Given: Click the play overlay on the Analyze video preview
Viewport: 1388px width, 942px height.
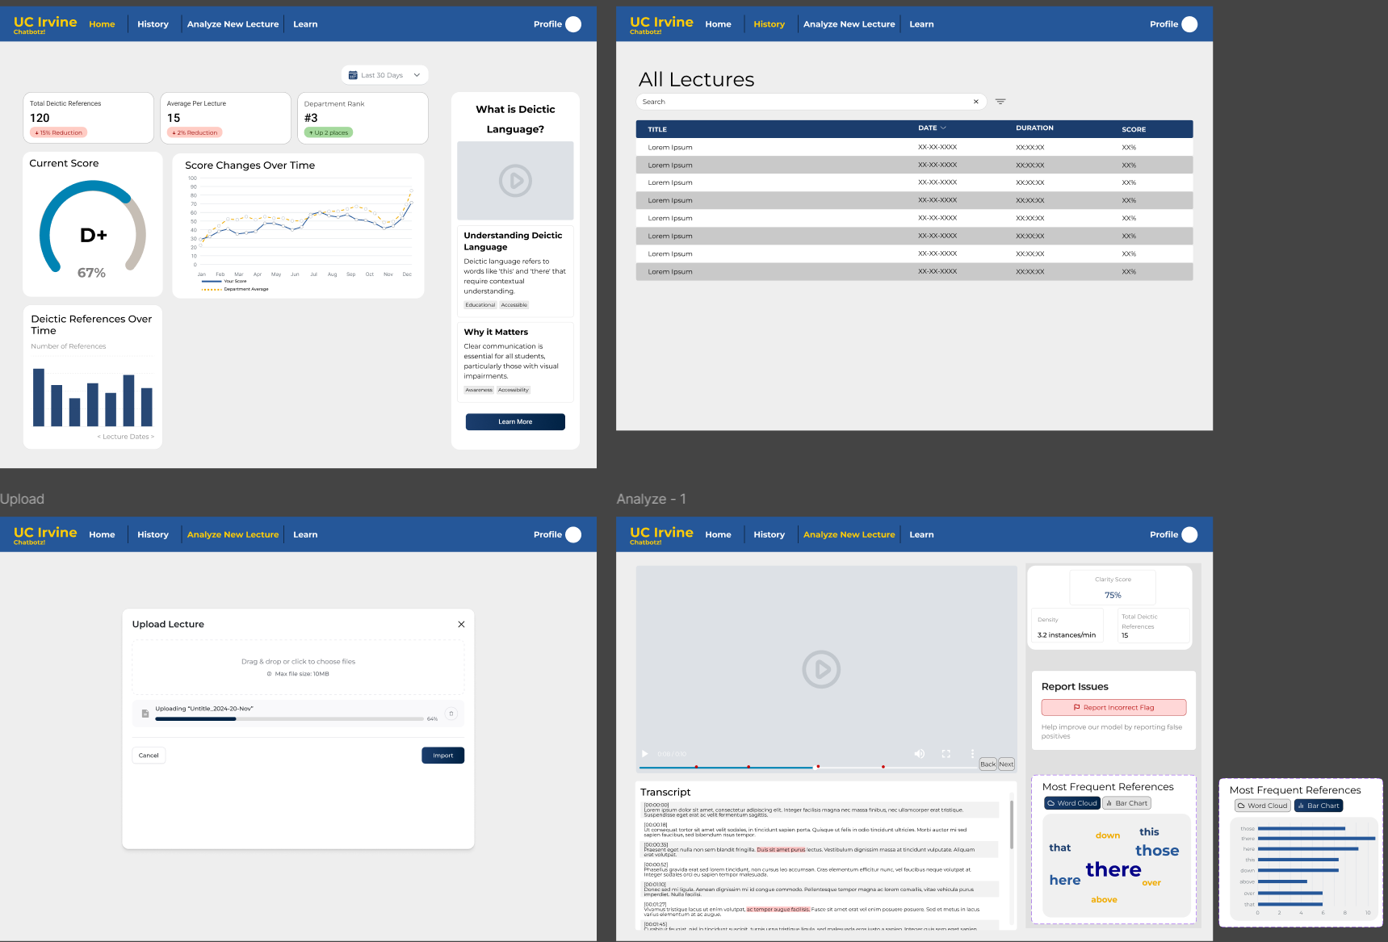Looking at the screenshot, I should (823, 669).
